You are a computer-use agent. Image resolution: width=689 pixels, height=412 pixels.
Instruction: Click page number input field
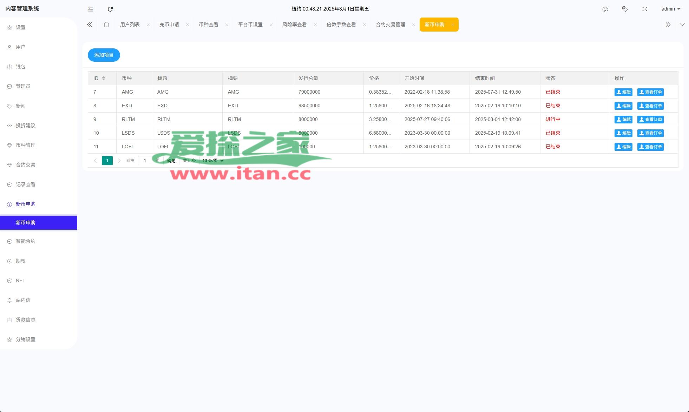(145, 161)
